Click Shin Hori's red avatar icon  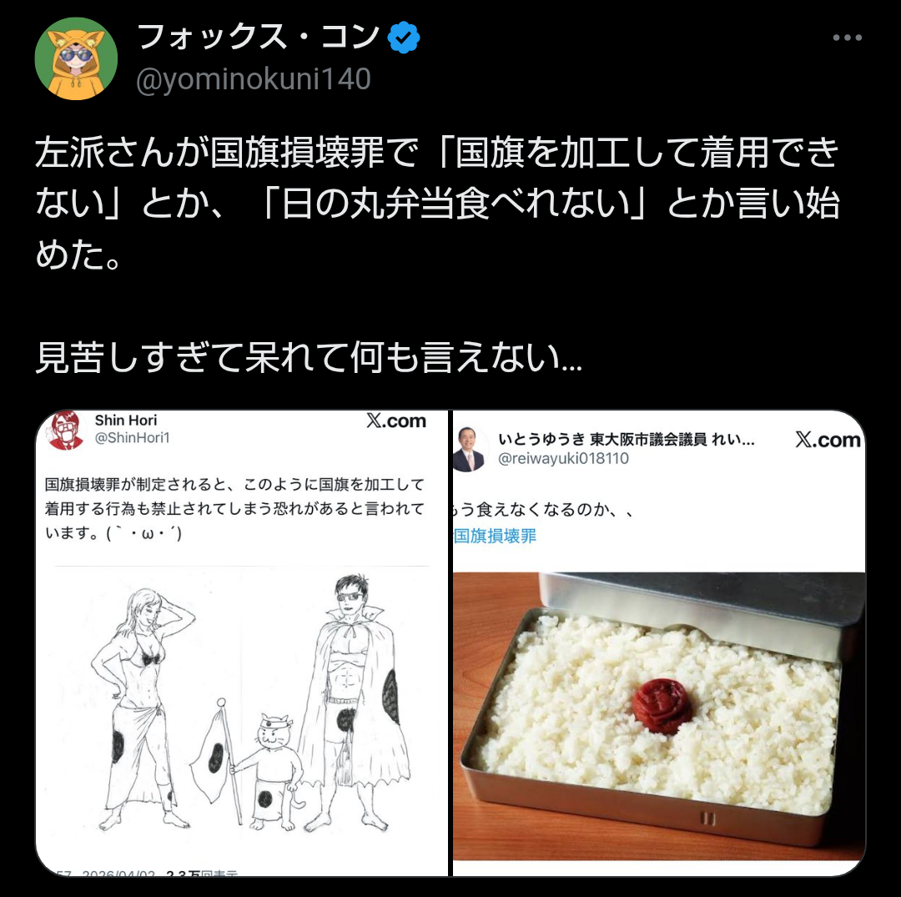(65, 430)
